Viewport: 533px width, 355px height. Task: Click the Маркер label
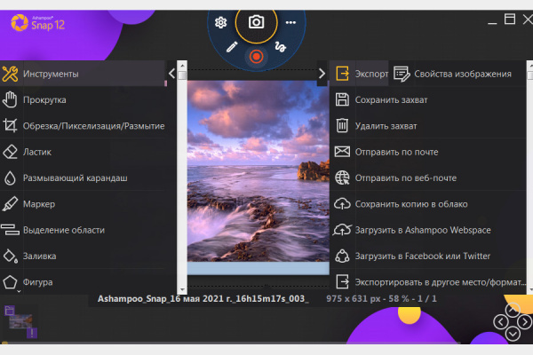pyautogui.click(x=39, y=204)
